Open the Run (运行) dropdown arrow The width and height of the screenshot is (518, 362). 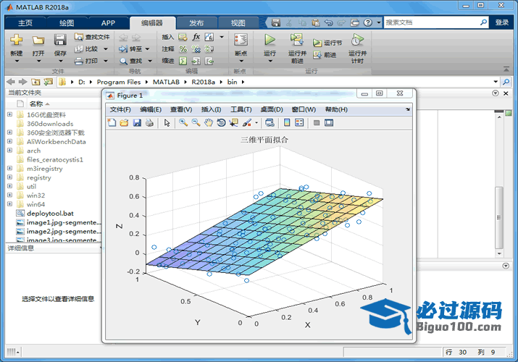(270, 61)
